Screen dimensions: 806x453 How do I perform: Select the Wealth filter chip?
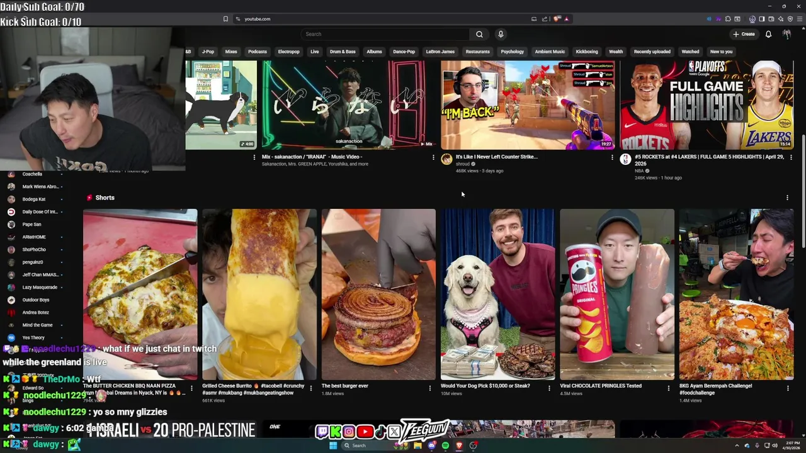(x=616, y=52)
